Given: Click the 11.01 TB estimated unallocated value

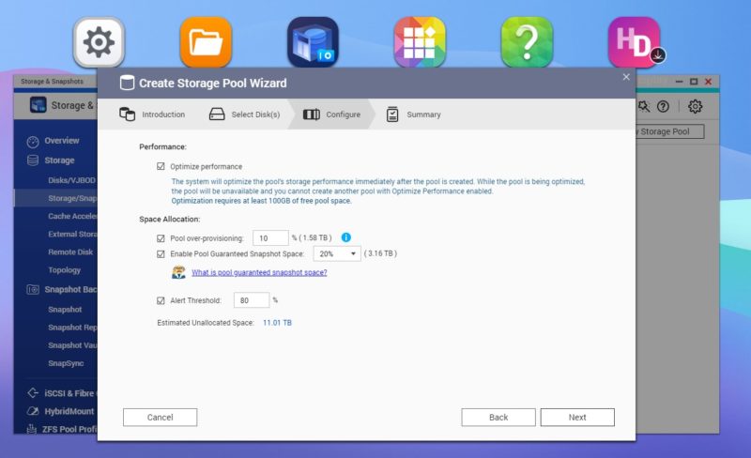Looking at the screenshot, I should click(277, 323).
